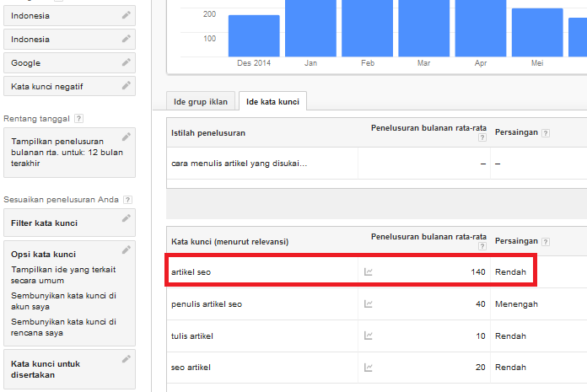Open help icon beside first Persaingan header

pyautogui.click(x=546, y=133)
